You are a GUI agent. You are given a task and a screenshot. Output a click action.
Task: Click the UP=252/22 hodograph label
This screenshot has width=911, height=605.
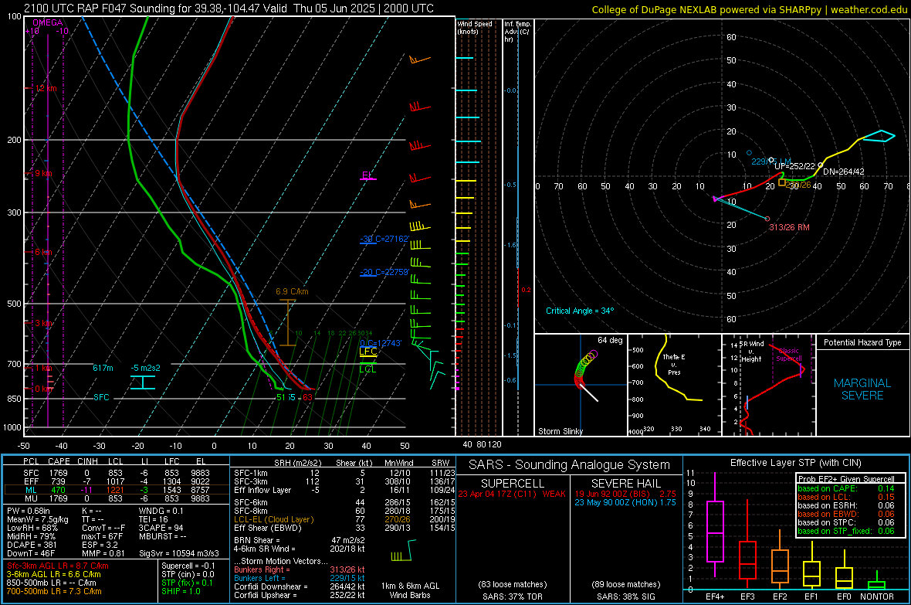pyautogui.click(x=794, y=166)
